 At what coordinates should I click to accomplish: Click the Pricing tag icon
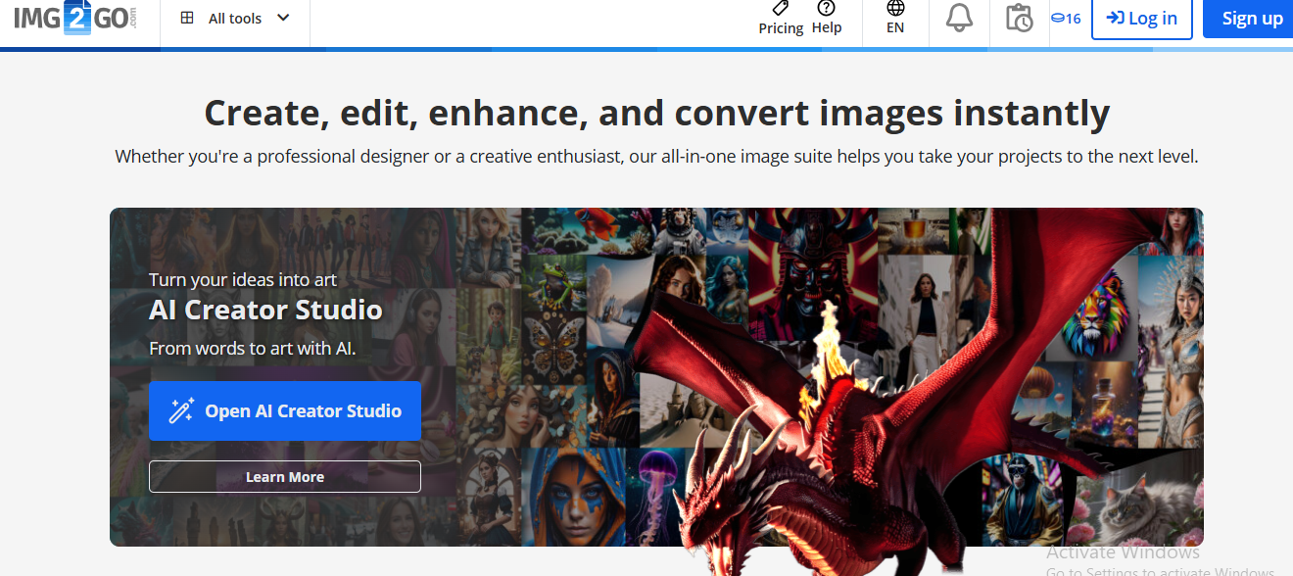click(x=780, y=8)
